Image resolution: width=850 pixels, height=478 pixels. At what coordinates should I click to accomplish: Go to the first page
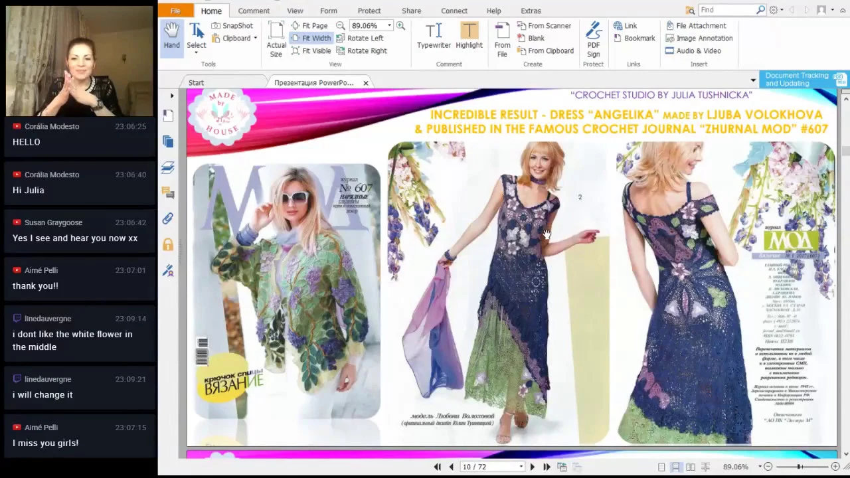(437, 467)
